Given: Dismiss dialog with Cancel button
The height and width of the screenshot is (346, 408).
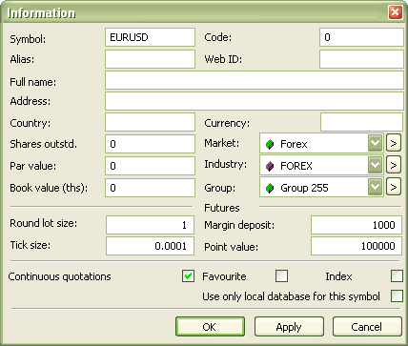Looking at the screenshot, I should coord(367,327).
